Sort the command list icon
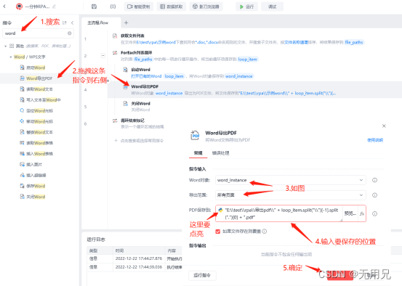Viewport: 402px width, 286px height. tap(65, 23)
